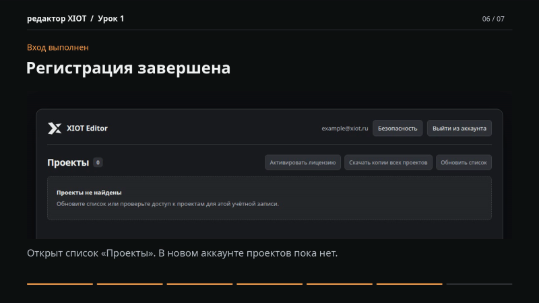Image resolution: width=539 pixels, height=303 pixels.
Task: Click Активировать лицензию button
Action: tap(303, 162)
